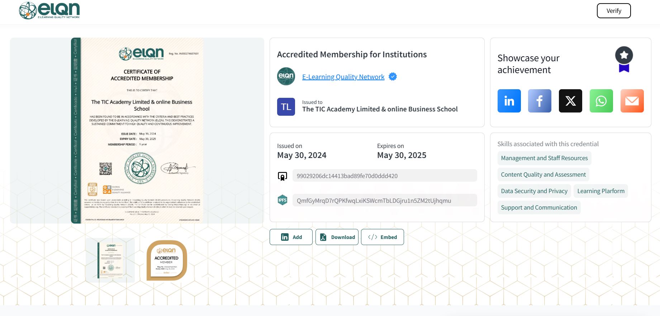660x316 pixels.
Task: Download the certificate PDF
Action: 337,237
